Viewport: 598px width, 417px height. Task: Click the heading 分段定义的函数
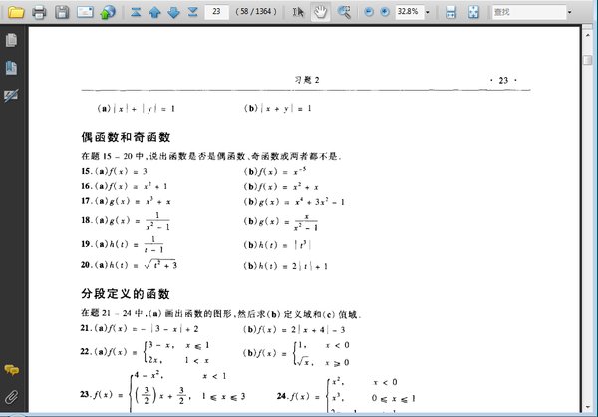126,294
